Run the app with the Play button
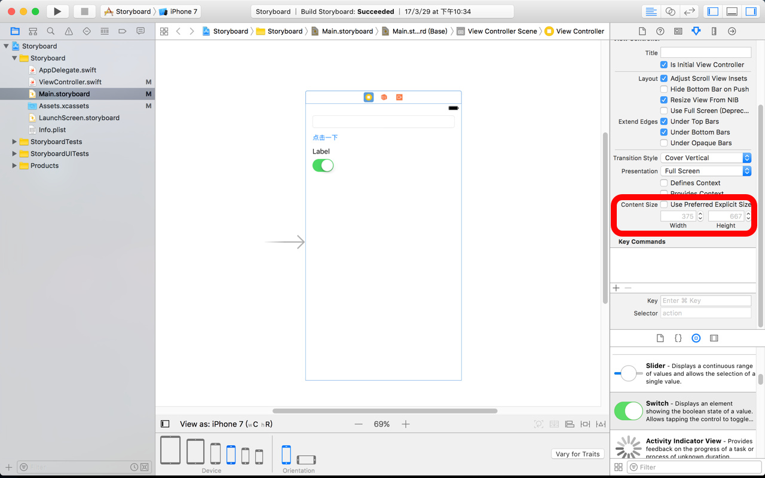Viewport: 765px width, 478px height. coord(57,11)
